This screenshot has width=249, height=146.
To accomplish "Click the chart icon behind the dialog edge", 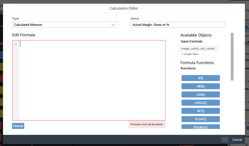I will click(247, 43).
